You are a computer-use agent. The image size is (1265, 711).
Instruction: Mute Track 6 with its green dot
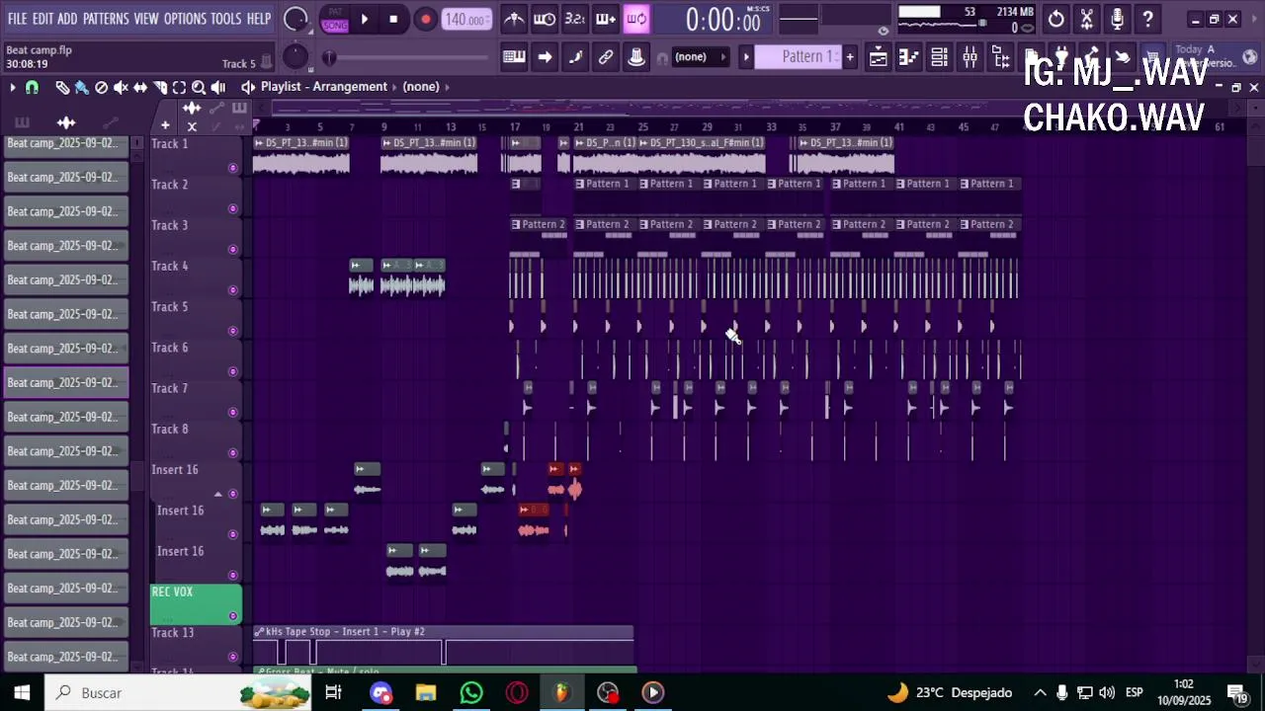click(x=233, y=372)
